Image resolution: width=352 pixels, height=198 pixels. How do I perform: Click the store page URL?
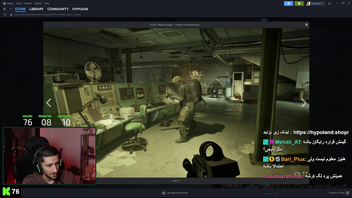[x=47, y=15]
